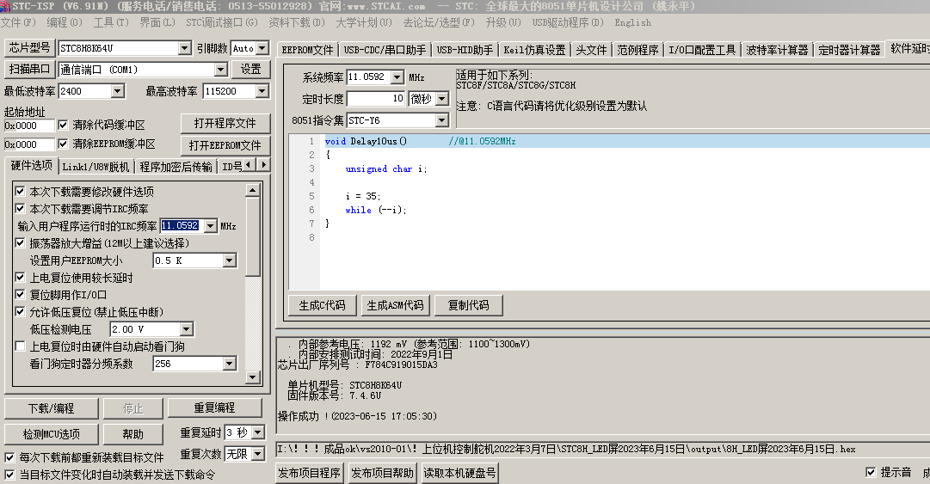Open COM1 serial port dropdown
930x484 pixels.
point(220,70)
